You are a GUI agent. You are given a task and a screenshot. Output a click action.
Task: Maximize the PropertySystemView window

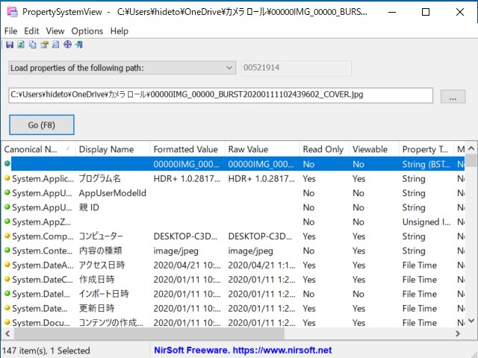pos(426,12)
